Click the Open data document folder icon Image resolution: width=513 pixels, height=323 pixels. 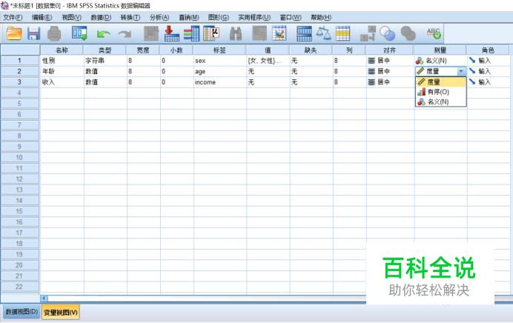[14, 33]
